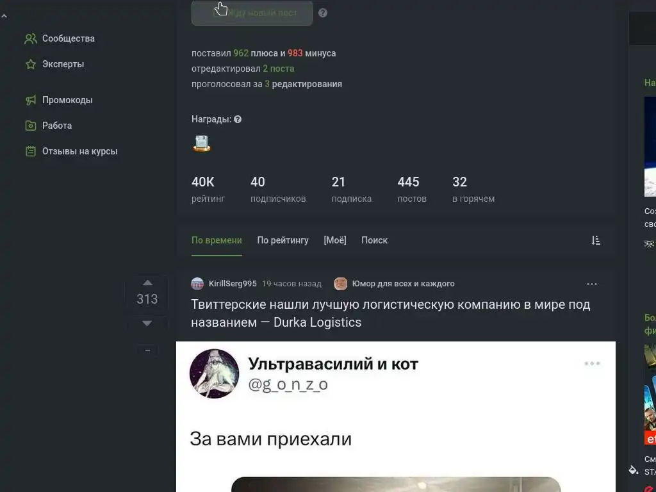Downvote the Durka Logistics post

click(147, 323)
